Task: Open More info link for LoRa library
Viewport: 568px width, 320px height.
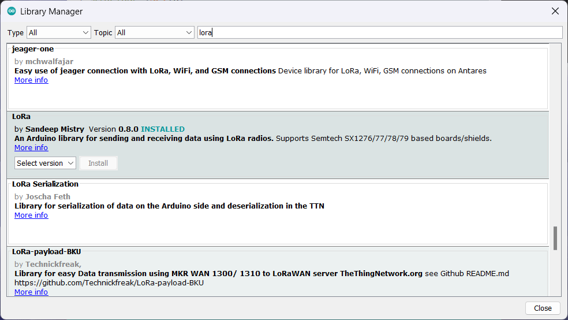Action: [x=31, y=147]
